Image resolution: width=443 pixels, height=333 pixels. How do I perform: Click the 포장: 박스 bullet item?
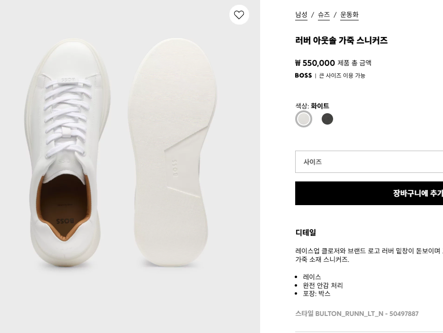tap(316, 294)
